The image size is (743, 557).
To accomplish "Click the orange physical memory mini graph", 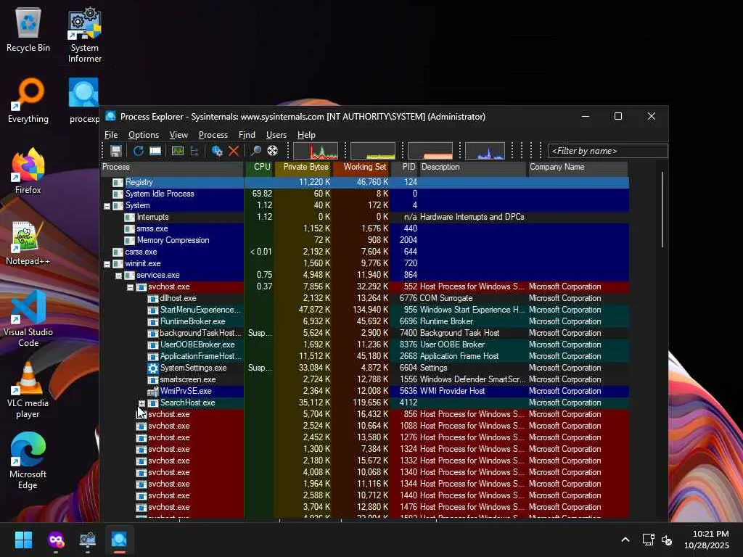I will (x=430, y=151).
